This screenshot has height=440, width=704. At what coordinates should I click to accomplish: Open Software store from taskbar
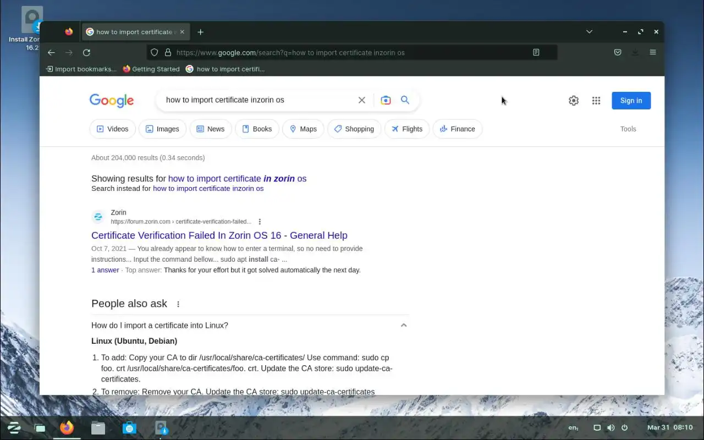click(x=129, y=427)
